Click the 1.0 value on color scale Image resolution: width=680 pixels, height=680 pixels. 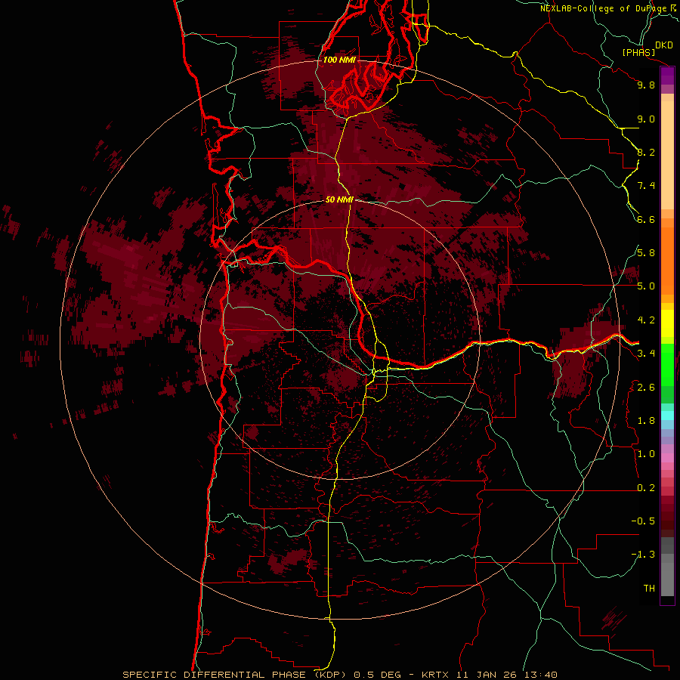click(x=646, y=454)
